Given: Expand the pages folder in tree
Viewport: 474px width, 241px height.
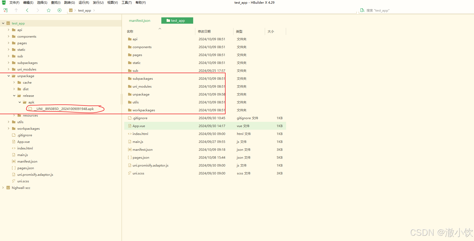Looking at the screenshot, I should [8, 43].
